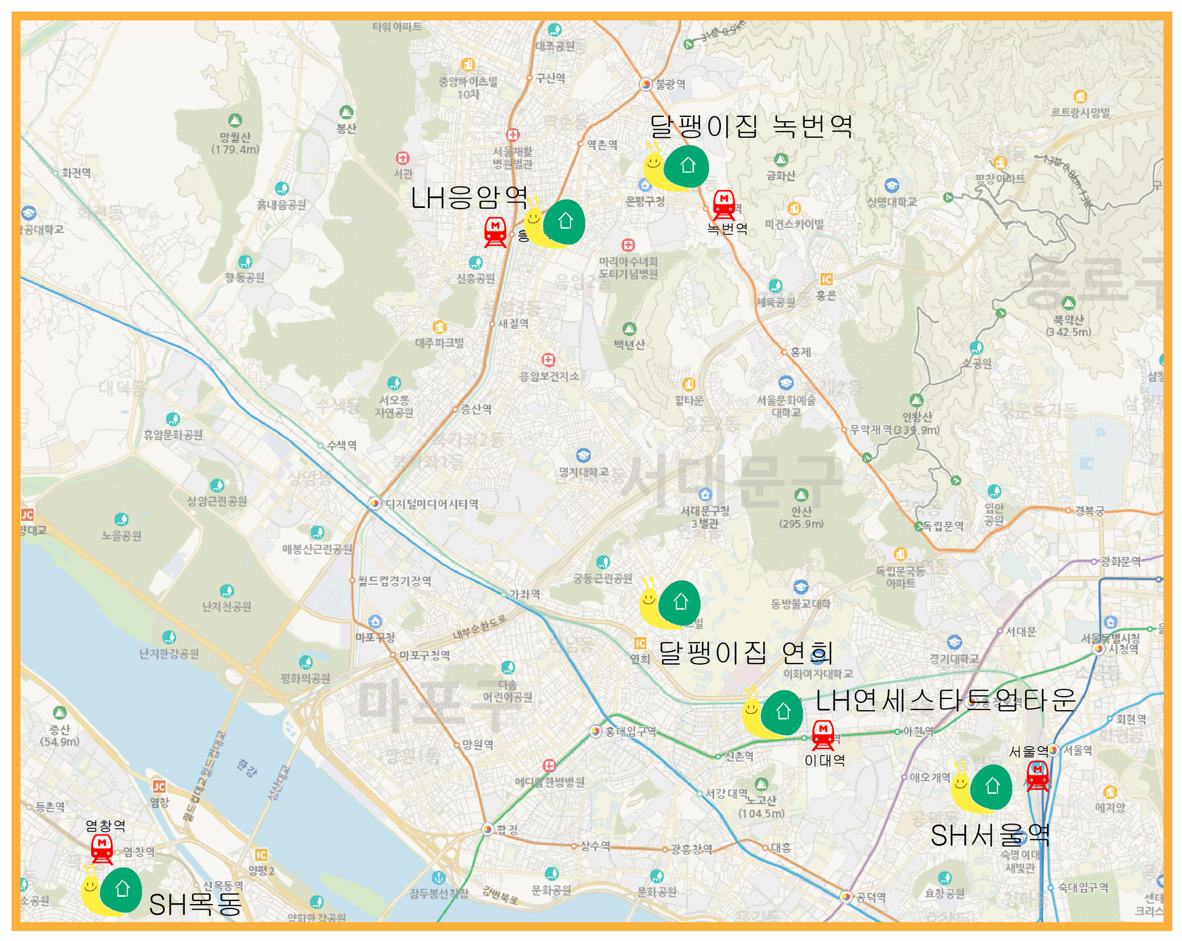
Task: Click the 불광역 station marker
Action: [645, 84]
